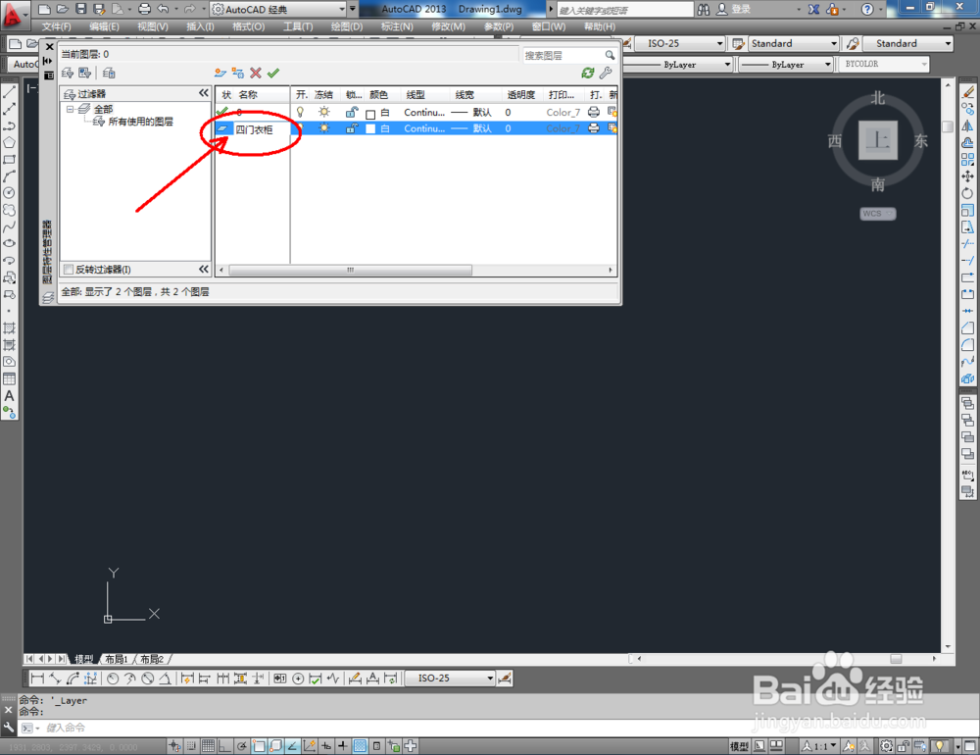
Task: Select the Multiline Text A tool
Action: coord(10,396)
